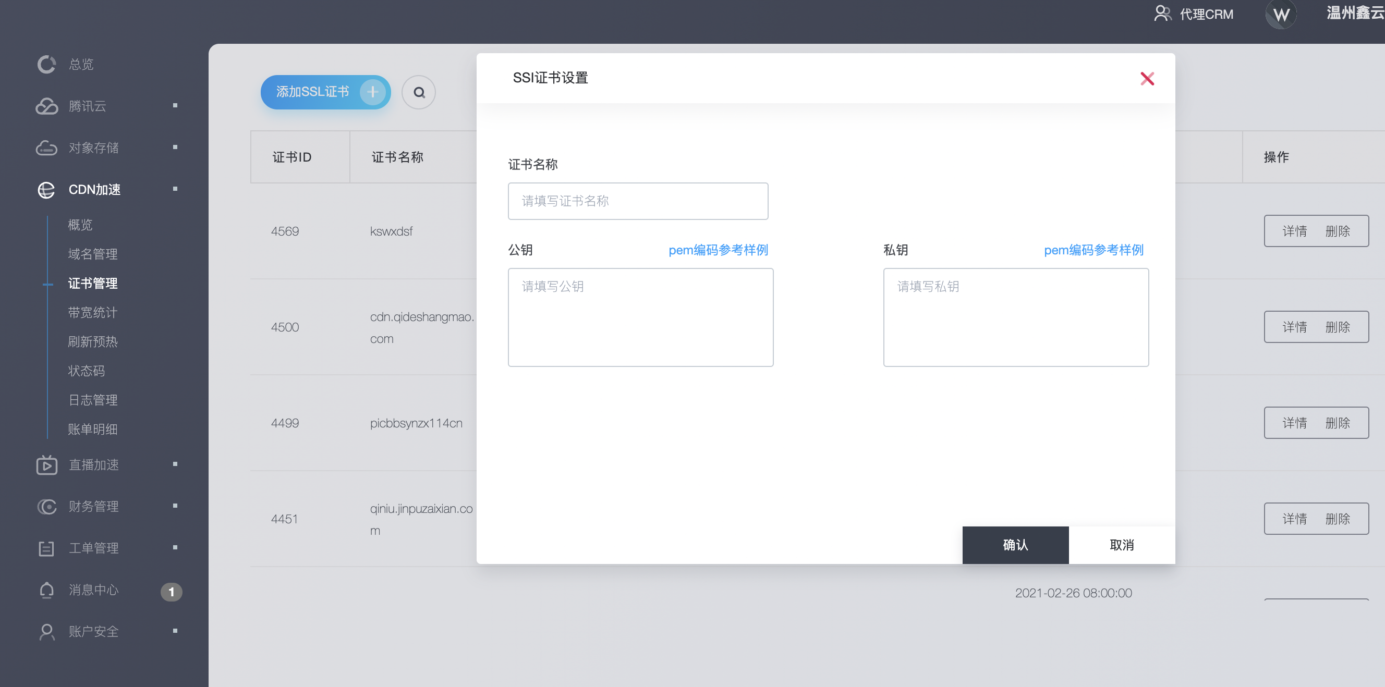Click the 账户安全 person icon

coord(47,632)
